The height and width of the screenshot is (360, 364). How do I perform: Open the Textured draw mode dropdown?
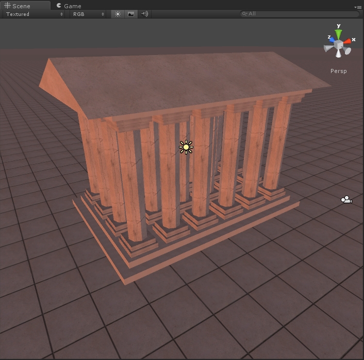(35, 14)
